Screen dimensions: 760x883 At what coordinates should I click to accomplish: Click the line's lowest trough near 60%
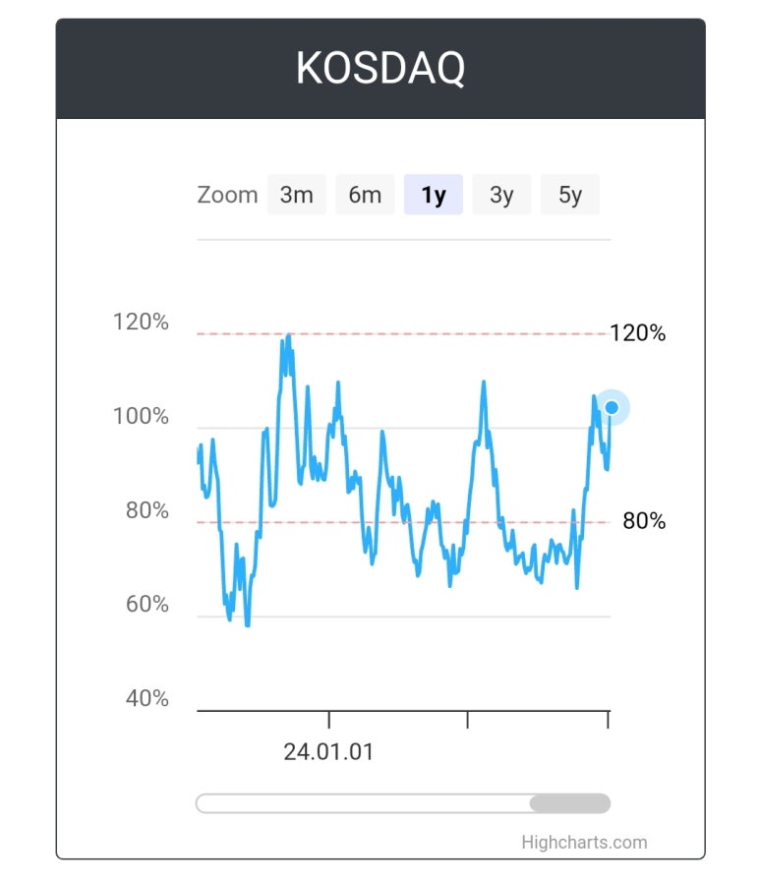[x=247, y=624]
